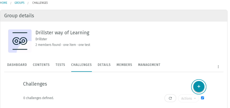Click the Drillster organization subtitle
Screen dimensions: 230x108
pyautogui.click(x=41, y=39)
